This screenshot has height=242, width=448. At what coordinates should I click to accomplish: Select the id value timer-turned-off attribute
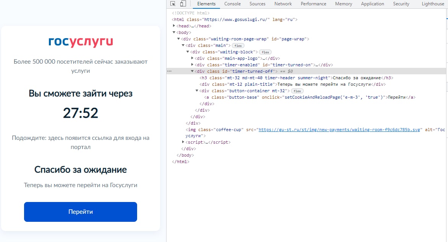click(253, 71)
